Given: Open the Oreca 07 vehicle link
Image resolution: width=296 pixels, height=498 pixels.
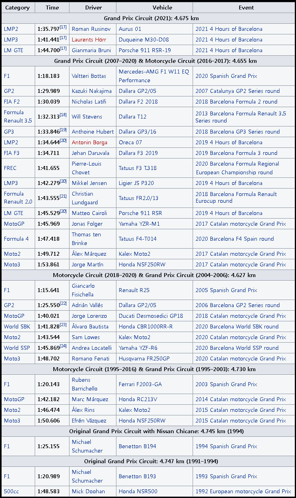Looking at the screenshot, I should 131,142.
